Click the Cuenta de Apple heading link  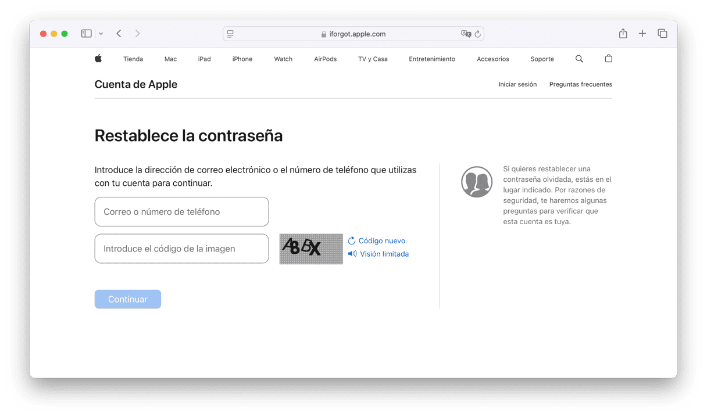[x=136, y=84]
